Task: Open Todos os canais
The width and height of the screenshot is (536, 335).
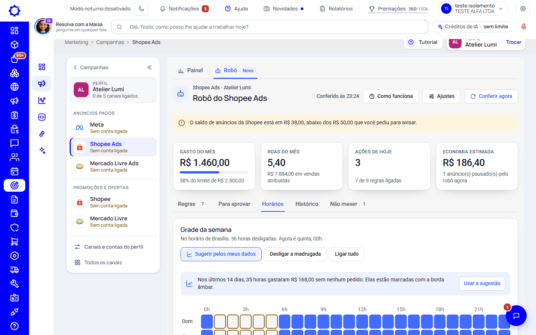Action: pos(113,262)
